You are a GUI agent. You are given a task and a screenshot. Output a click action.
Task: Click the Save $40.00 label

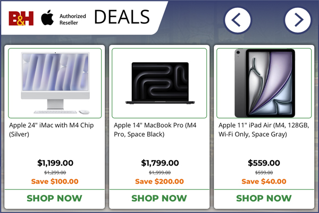coord(264,181)
